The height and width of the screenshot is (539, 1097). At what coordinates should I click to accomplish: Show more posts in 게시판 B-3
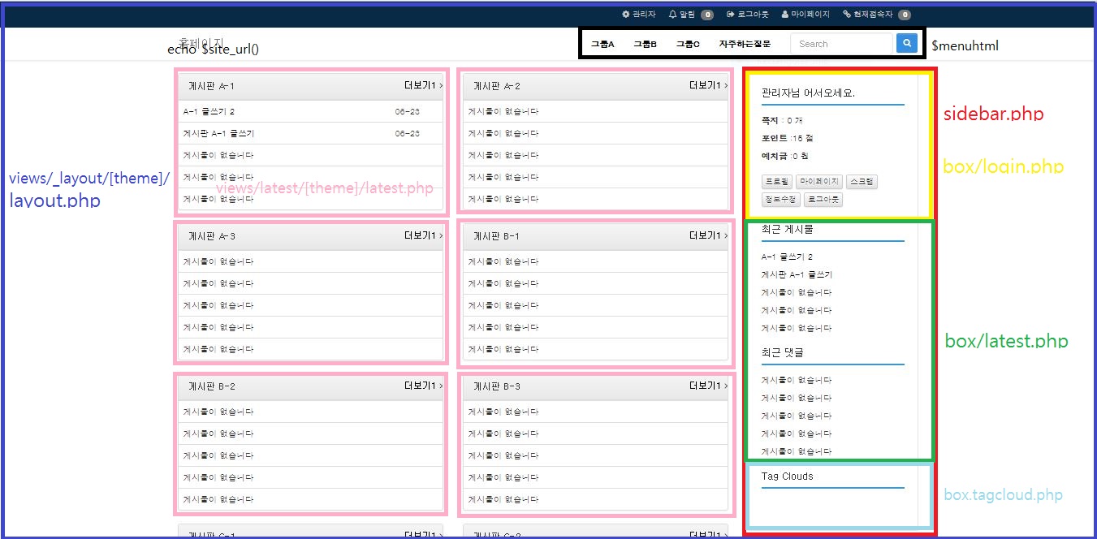[x=708, y=386]
